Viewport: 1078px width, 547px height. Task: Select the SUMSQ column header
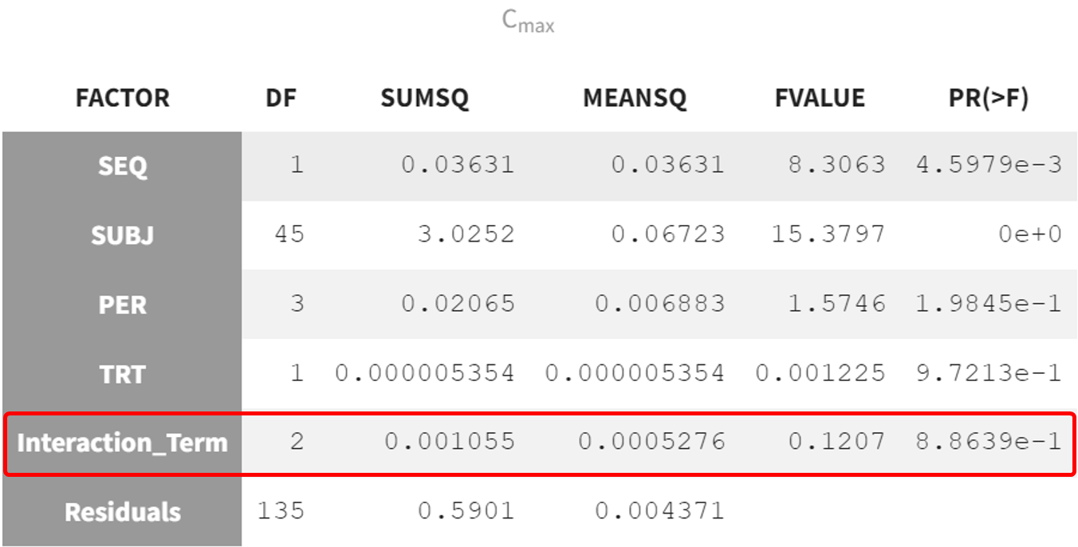424,98
